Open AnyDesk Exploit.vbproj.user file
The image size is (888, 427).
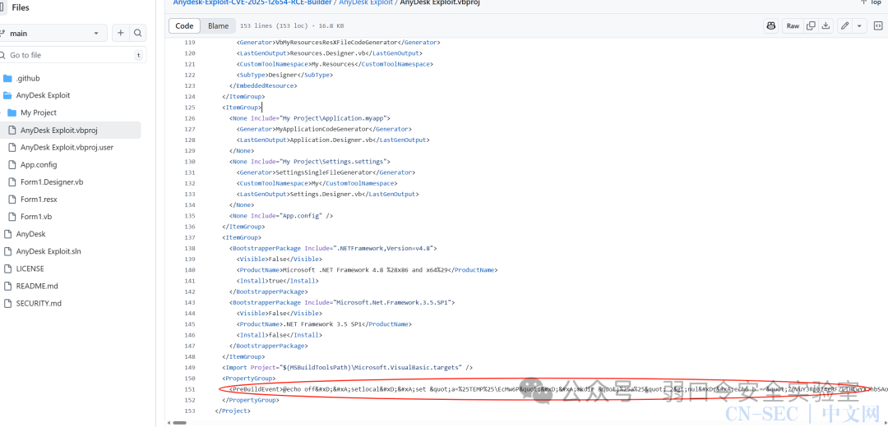pos(67,147)
